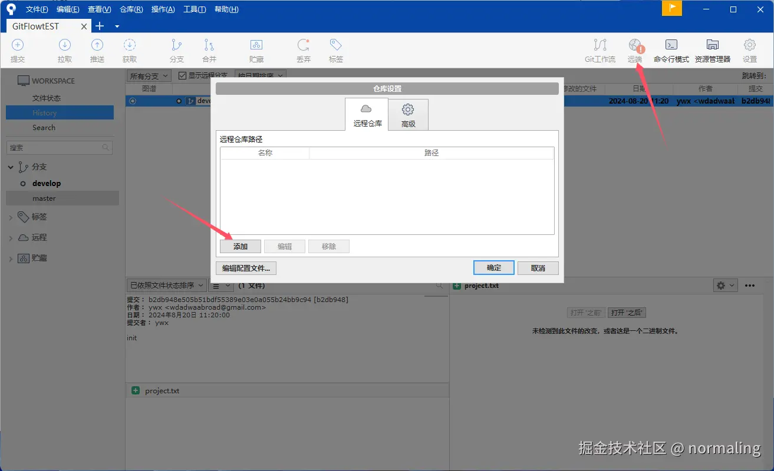774x471 pixels.
Task: Expand the 远程 tree section
Action: (11, 238)
